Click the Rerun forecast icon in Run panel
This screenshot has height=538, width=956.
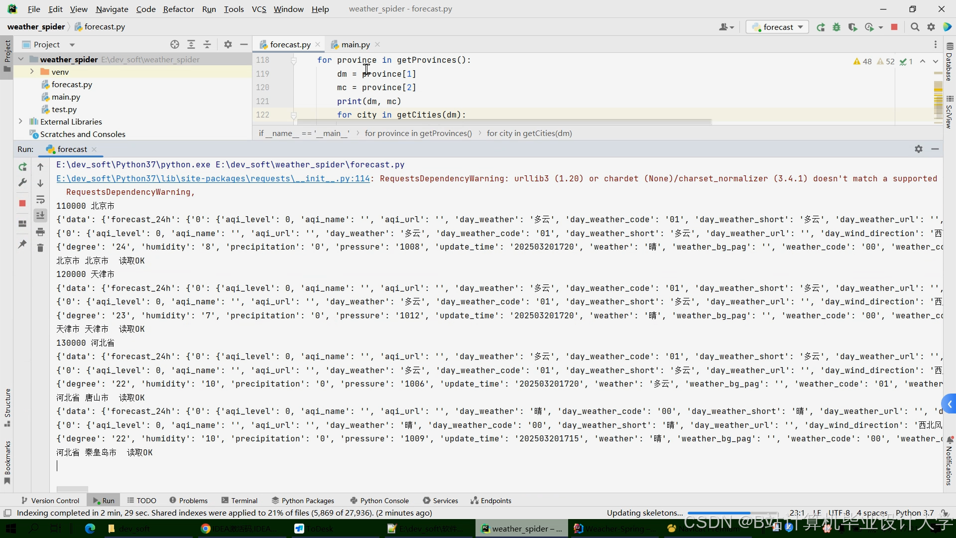[22, 167]
